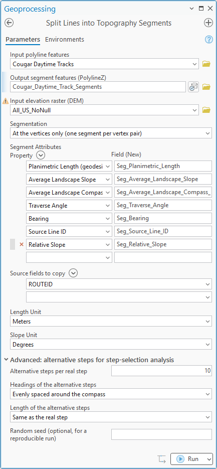The height and width of the screenshot is (469, 217).
Task: Maximize the Geoprocessing pane
Action: tap(201, 9)
